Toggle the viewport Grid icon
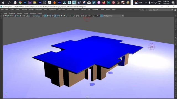 24,16
